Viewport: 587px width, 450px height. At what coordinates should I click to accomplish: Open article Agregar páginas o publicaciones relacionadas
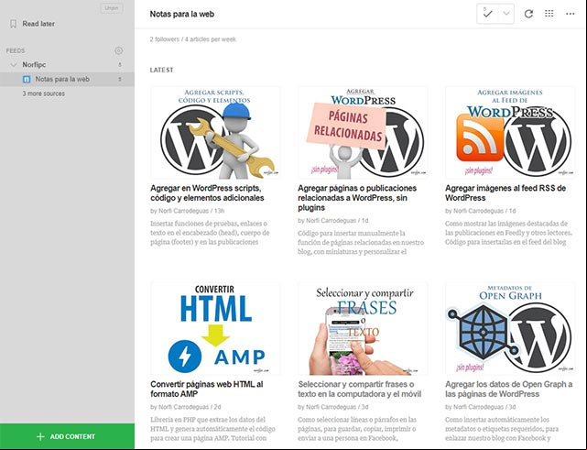coord(357,198)
